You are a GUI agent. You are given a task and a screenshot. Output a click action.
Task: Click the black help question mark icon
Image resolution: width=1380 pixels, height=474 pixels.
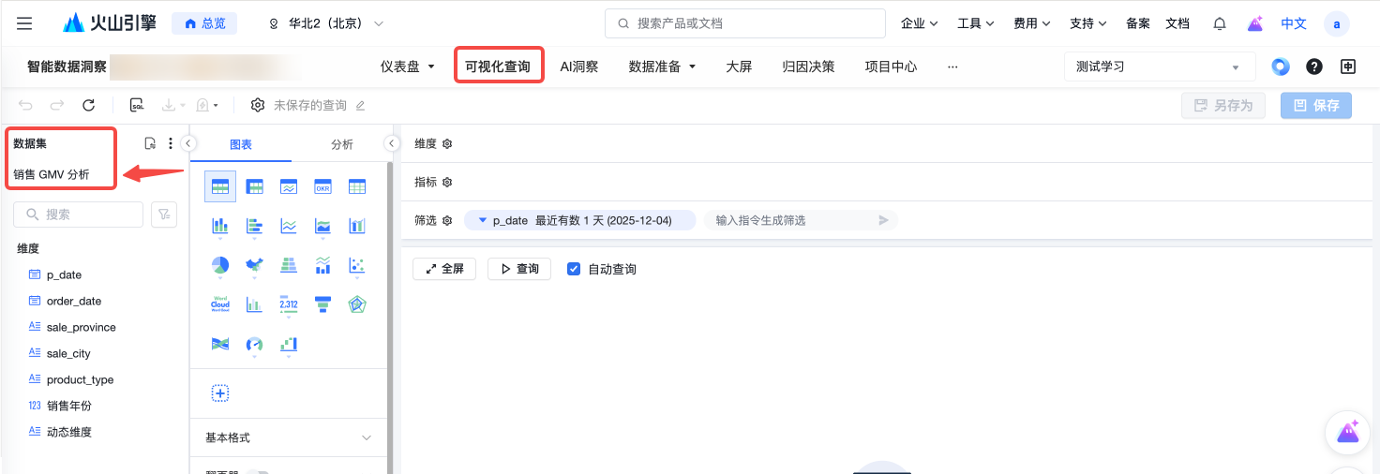(x=1314, y=67)
